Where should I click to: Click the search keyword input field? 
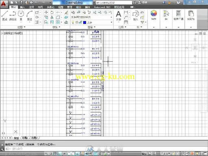[x=114, y=2]
